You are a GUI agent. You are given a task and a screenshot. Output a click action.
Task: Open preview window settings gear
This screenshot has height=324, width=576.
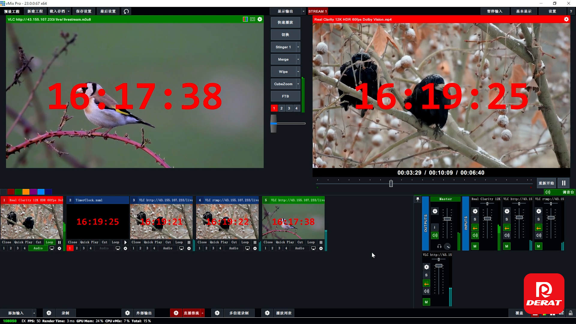tap(260, 19)
